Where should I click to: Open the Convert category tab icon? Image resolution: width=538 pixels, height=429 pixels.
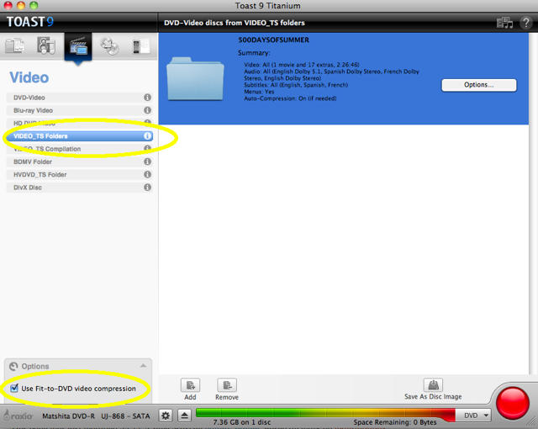tap(141, 46)
